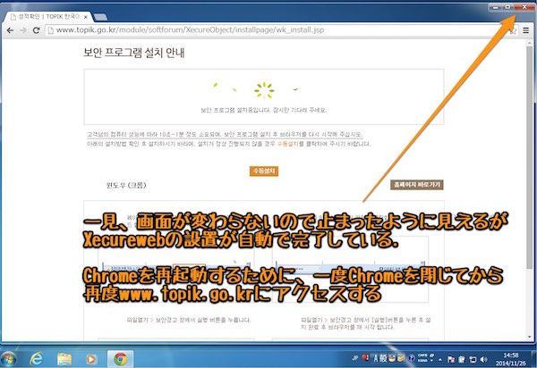This screenshot has height=368, width=537.
Task: Open the Chrome hamburger menu
Action: pos(526,30)
